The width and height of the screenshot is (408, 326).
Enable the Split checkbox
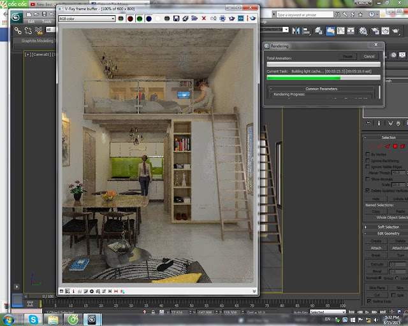coord(393,295)
